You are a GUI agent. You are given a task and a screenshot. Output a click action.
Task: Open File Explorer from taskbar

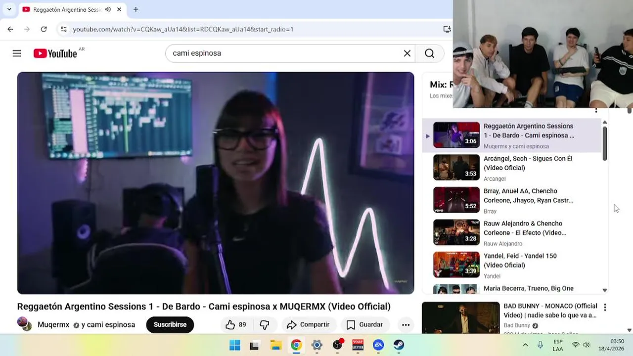pyautogui.click(x=275, y=345)
